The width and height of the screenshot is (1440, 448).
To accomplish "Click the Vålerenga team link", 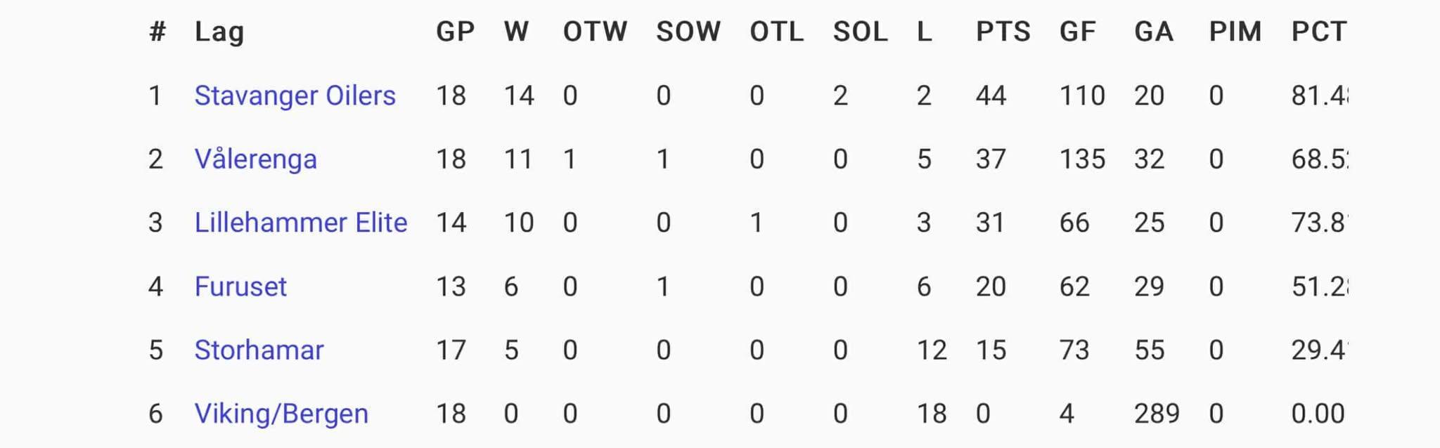I will coord(255,159).
